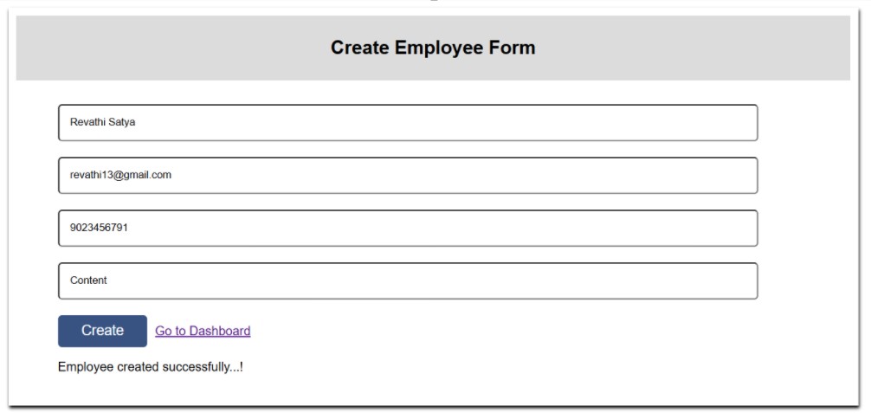The image size is (871, 413).
Task: Navigate to the Dashboard via the purple link
Action: click(203, 331)
